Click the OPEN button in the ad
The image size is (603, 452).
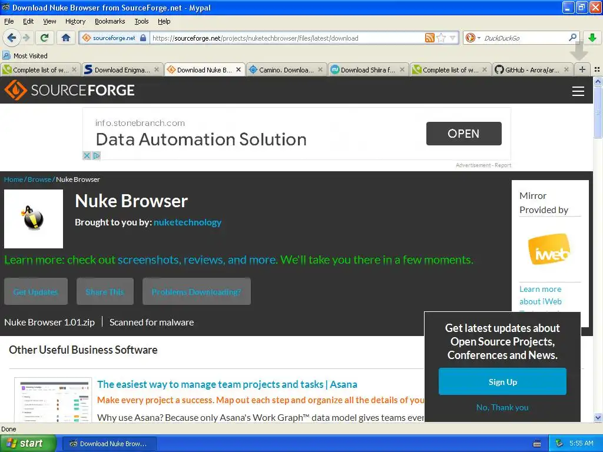(x=464, y=134)
